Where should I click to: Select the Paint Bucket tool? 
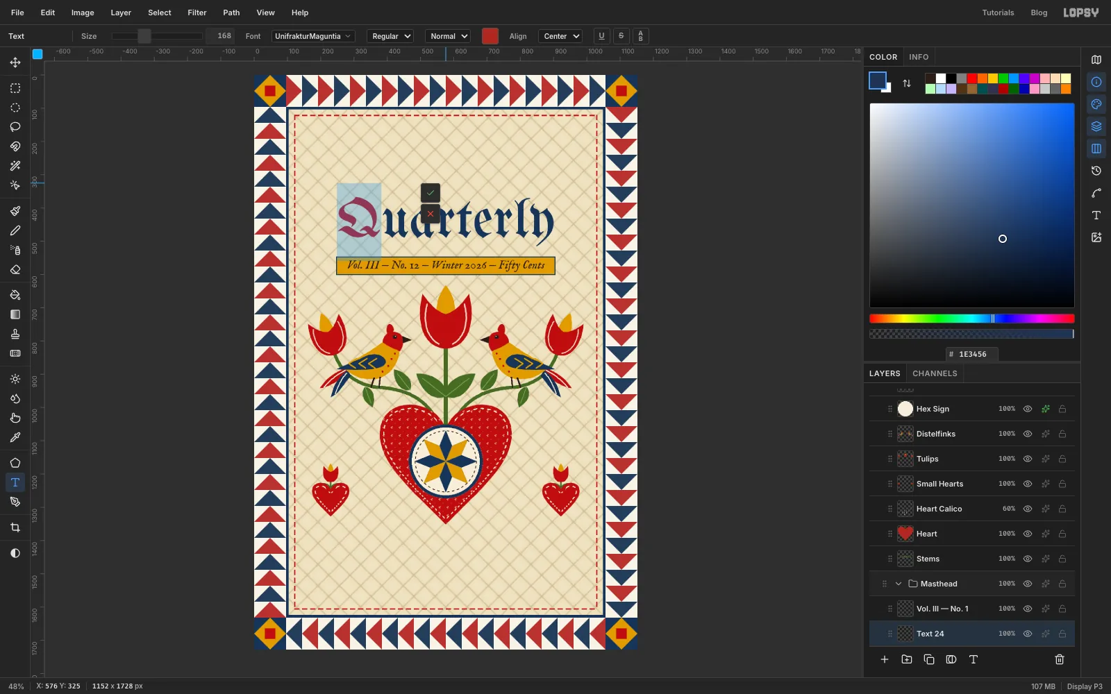pyautogui.click(x=15, y=295)
